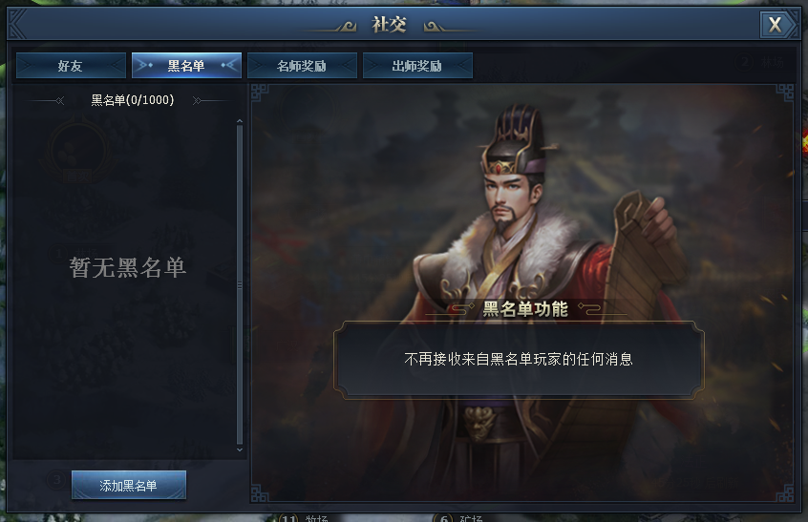
Task: Close the 社交 window with X
Action: (x=775, y=24)
